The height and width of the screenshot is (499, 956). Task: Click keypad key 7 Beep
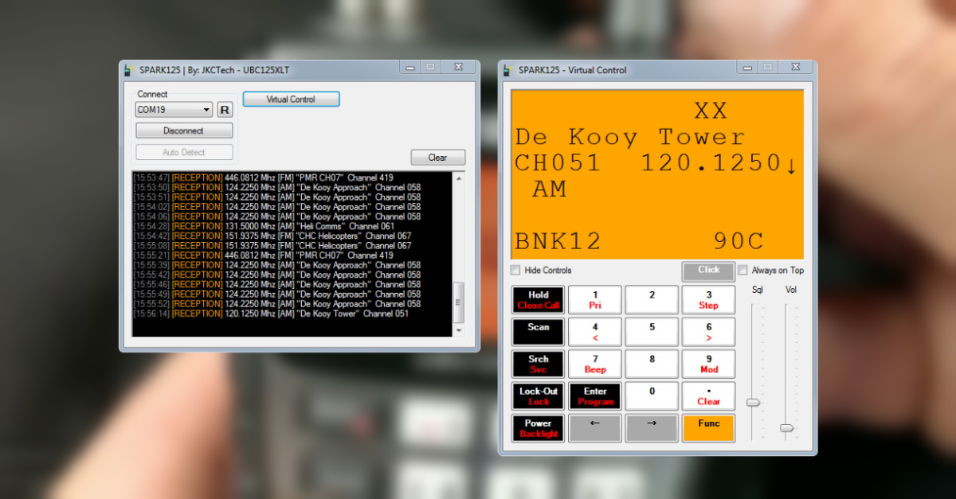point(595,364)
